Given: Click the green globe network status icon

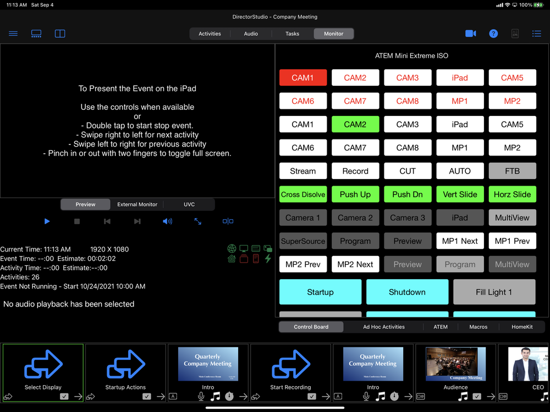Looking at the screenshot, I should tap(232, 248).
